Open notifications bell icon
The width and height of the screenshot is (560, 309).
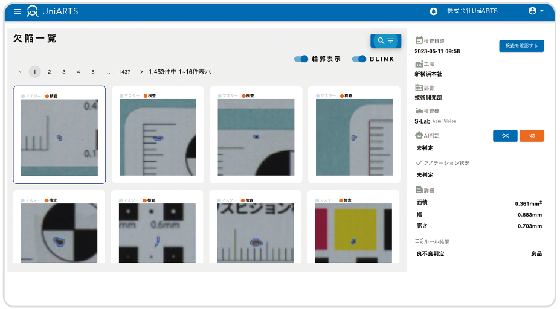(433, 11)
